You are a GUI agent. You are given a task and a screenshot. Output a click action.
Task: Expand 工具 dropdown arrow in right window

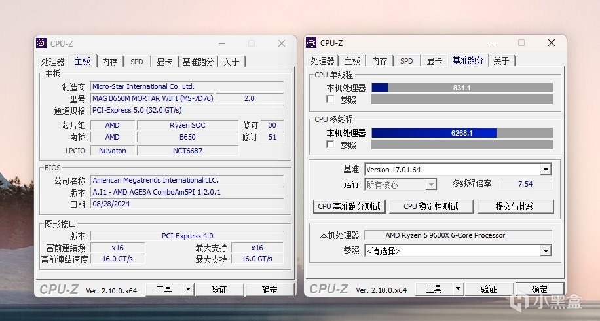coord(458,290)
